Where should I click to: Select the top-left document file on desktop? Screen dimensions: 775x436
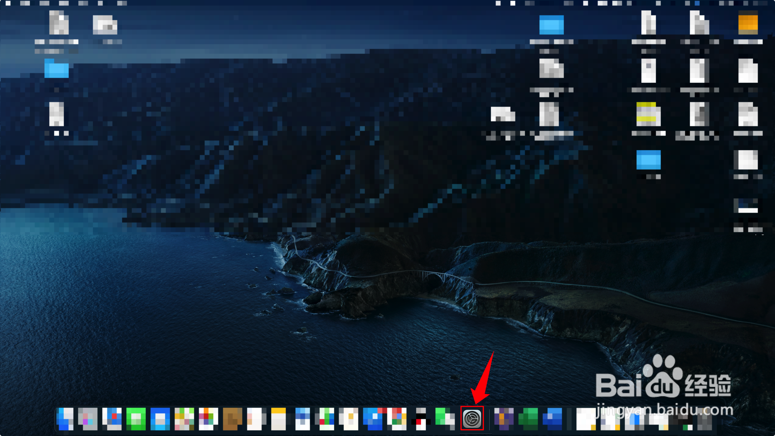[59, 23]
